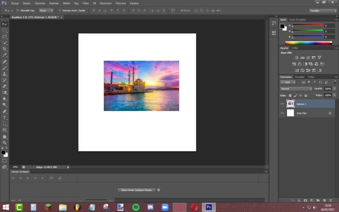Select the Horizontal Type tool
Viewport: 339px width, 212px height.
click(x=4, y=118)
